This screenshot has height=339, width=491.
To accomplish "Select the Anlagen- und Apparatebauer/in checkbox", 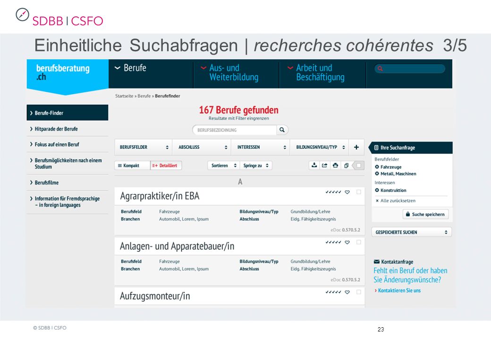I will pyautogui.click(x=359, y=242).
